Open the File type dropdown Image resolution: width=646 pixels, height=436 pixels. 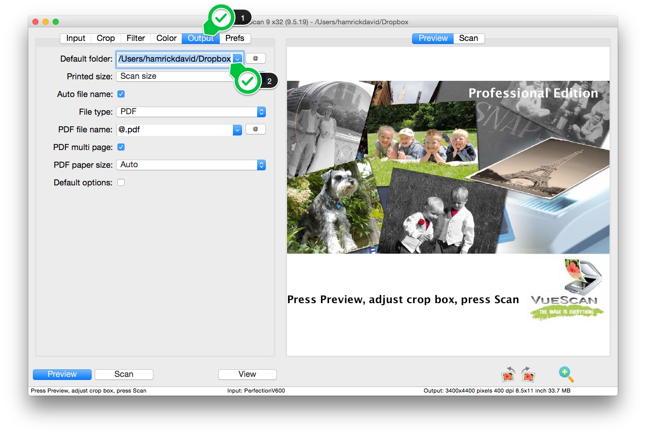pos(190,112)
